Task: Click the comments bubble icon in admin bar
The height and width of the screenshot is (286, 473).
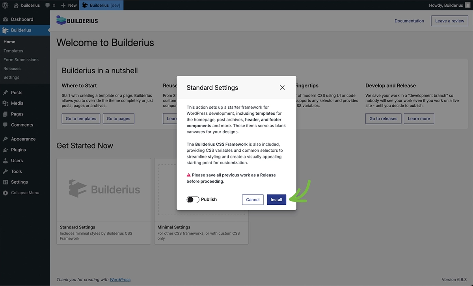Action: click(x=48, y=5)
